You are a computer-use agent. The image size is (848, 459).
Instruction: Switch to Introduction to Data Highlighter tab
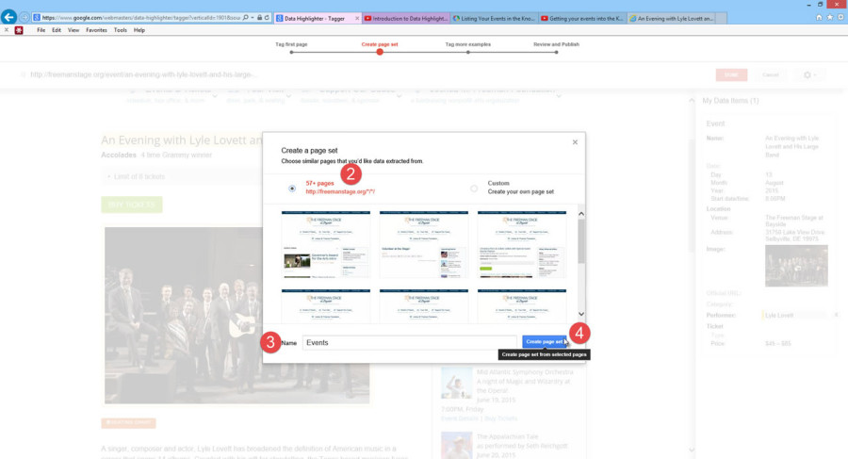tap(405, 19)
